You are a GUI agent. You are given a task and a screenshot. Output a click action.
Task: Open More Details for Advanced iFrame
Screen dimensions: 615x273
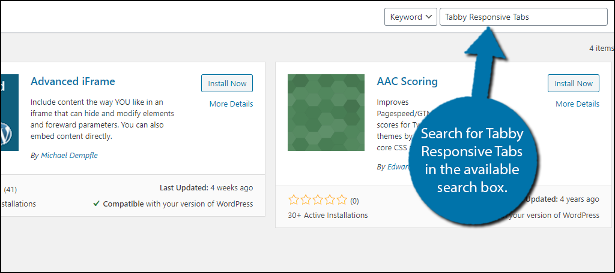click(231, 104)
